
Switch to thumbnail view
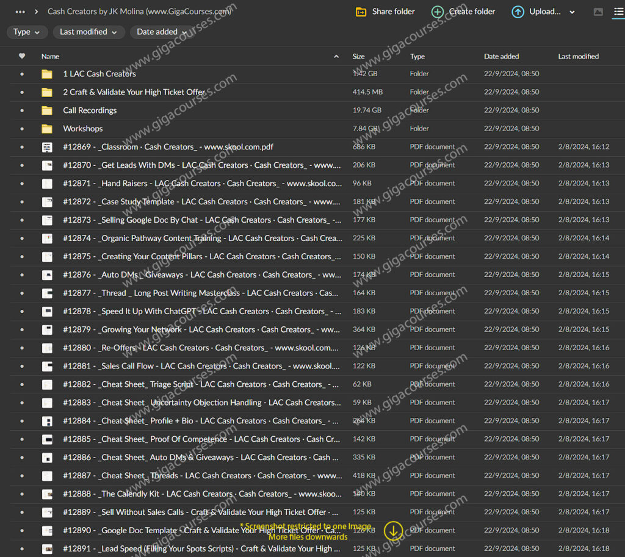(x=598, y=12)
